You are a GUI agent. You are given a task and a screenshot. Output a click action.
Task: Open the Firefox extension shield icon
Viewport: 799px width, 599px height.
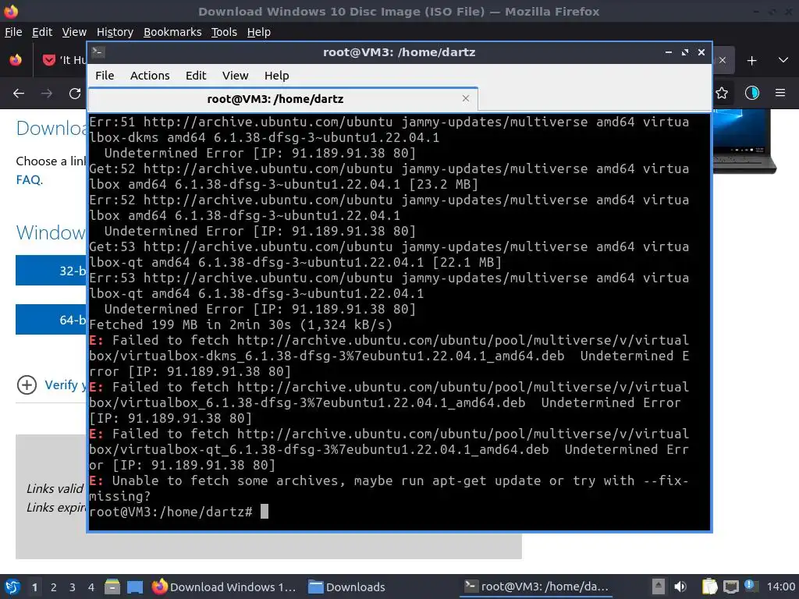tap(752, 94)
